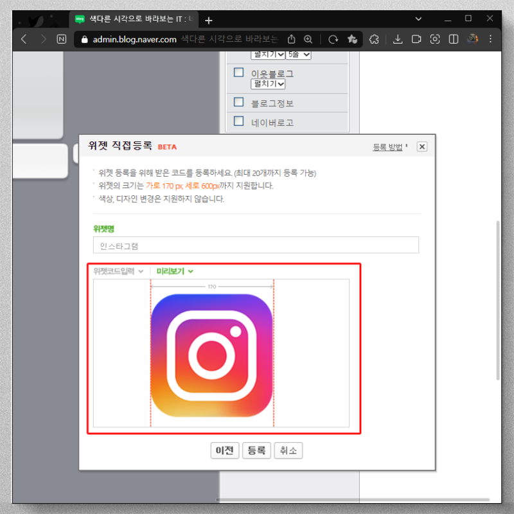Open the browser downloads icon

coord(398,39)
